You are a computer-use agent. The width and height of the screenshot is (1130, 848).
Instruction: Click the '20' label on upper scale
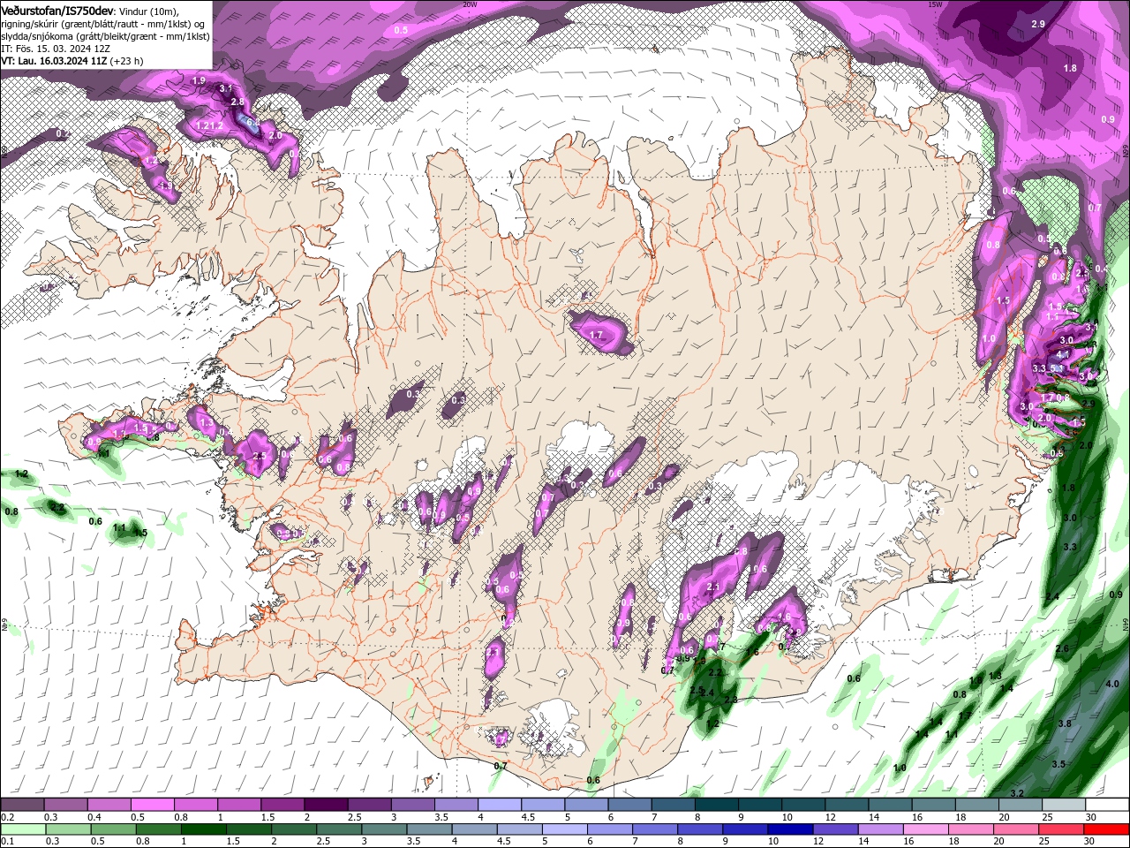pyautogui.click(x=1004, y=817)
